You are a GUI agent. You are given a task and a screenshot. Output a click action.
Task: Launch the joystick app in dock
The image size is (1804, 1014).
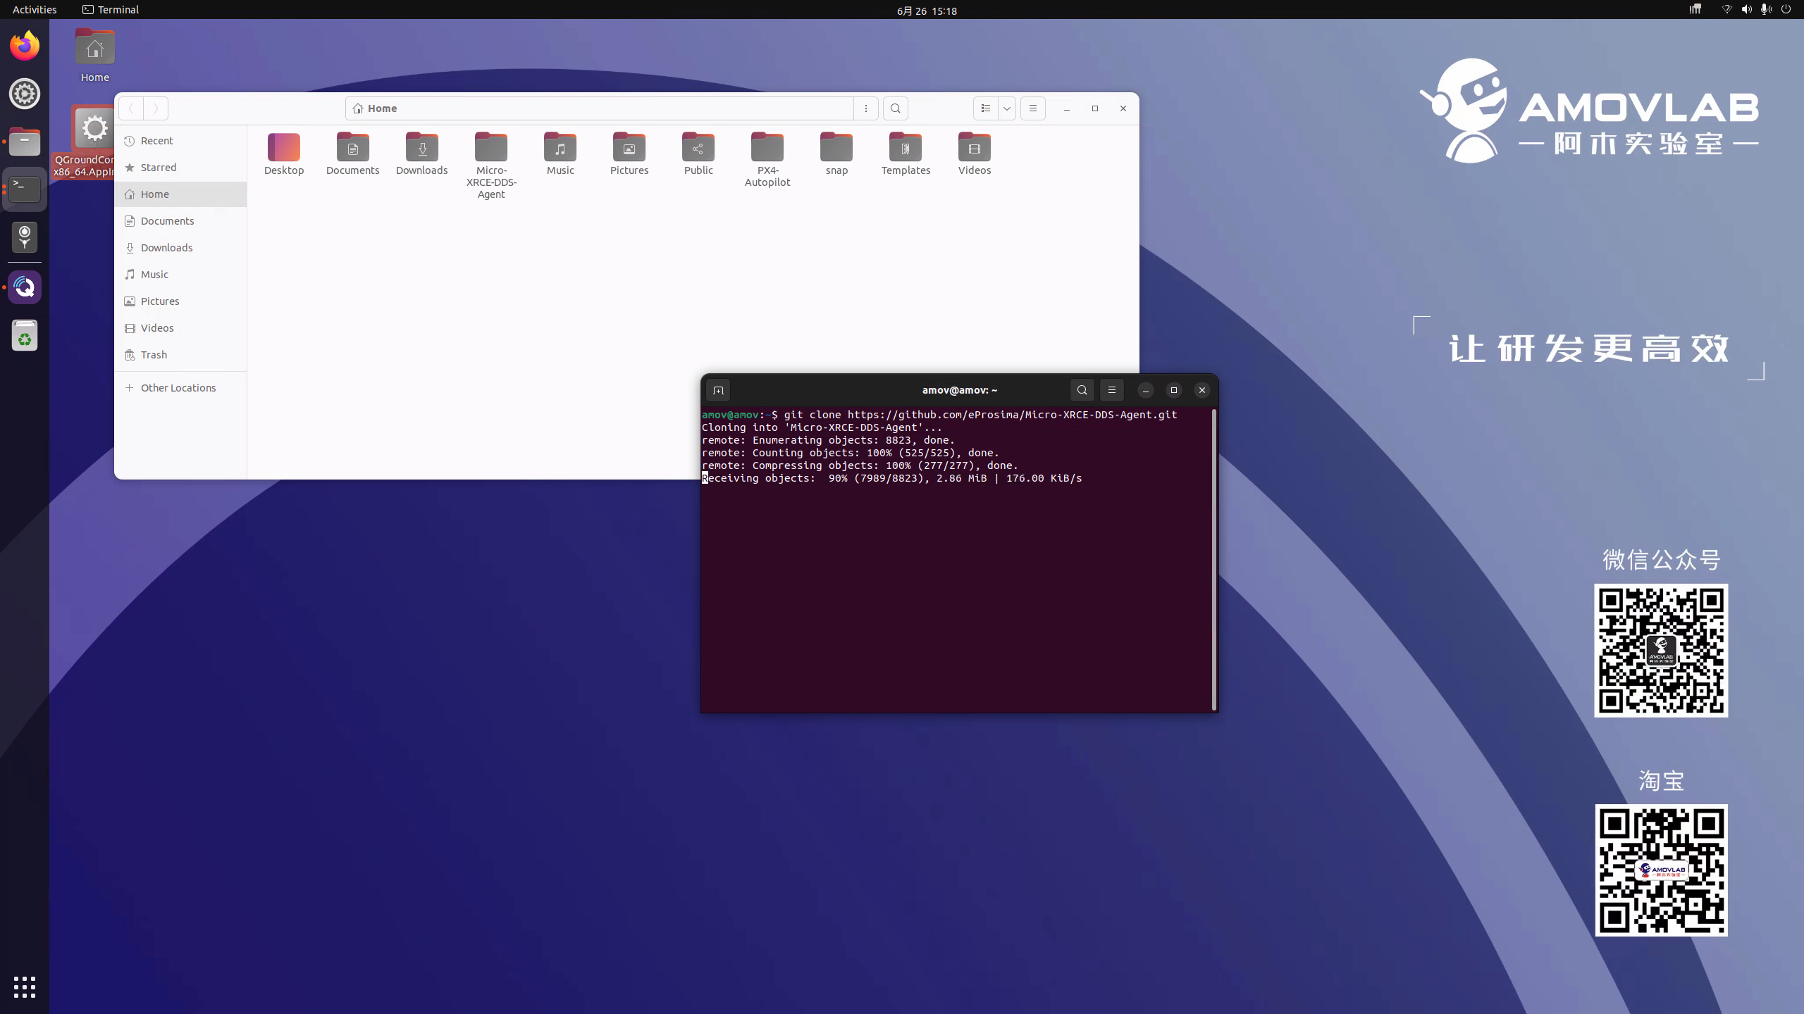point(25,237)
